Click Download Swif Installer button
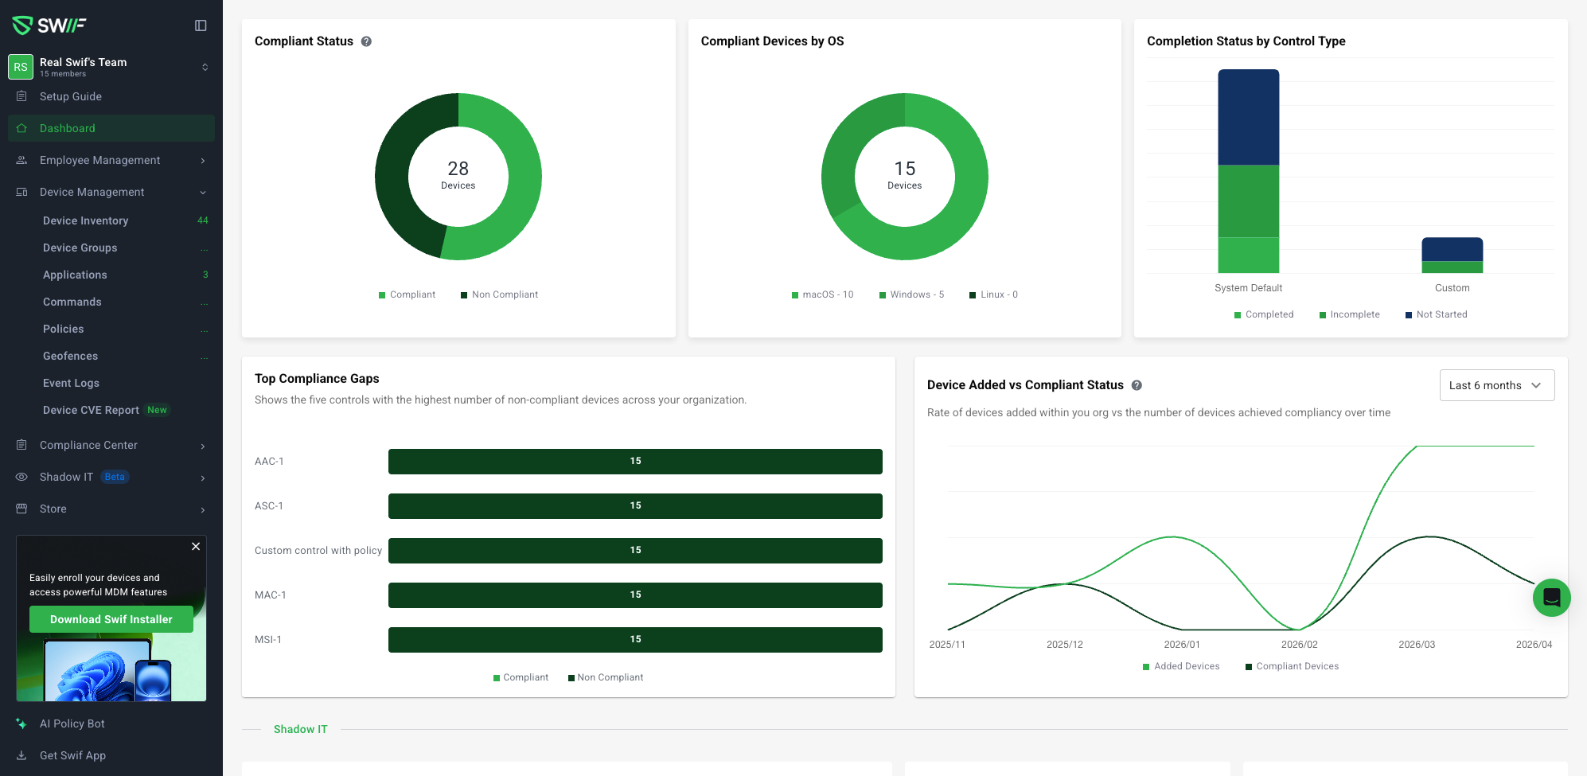The image size is (1587, 776). pos(111,619)
